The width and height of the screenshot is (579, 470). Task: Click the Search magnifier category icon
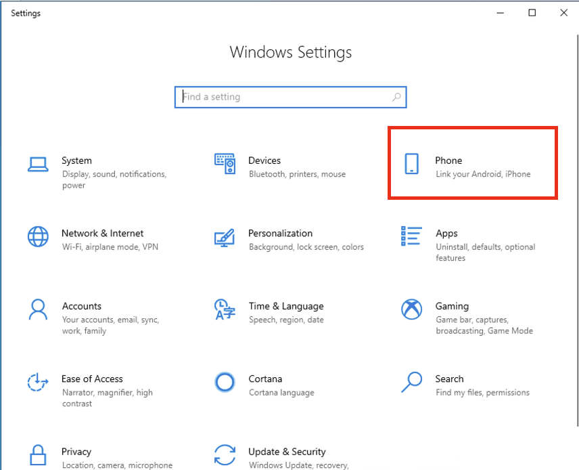coord(411,382)
